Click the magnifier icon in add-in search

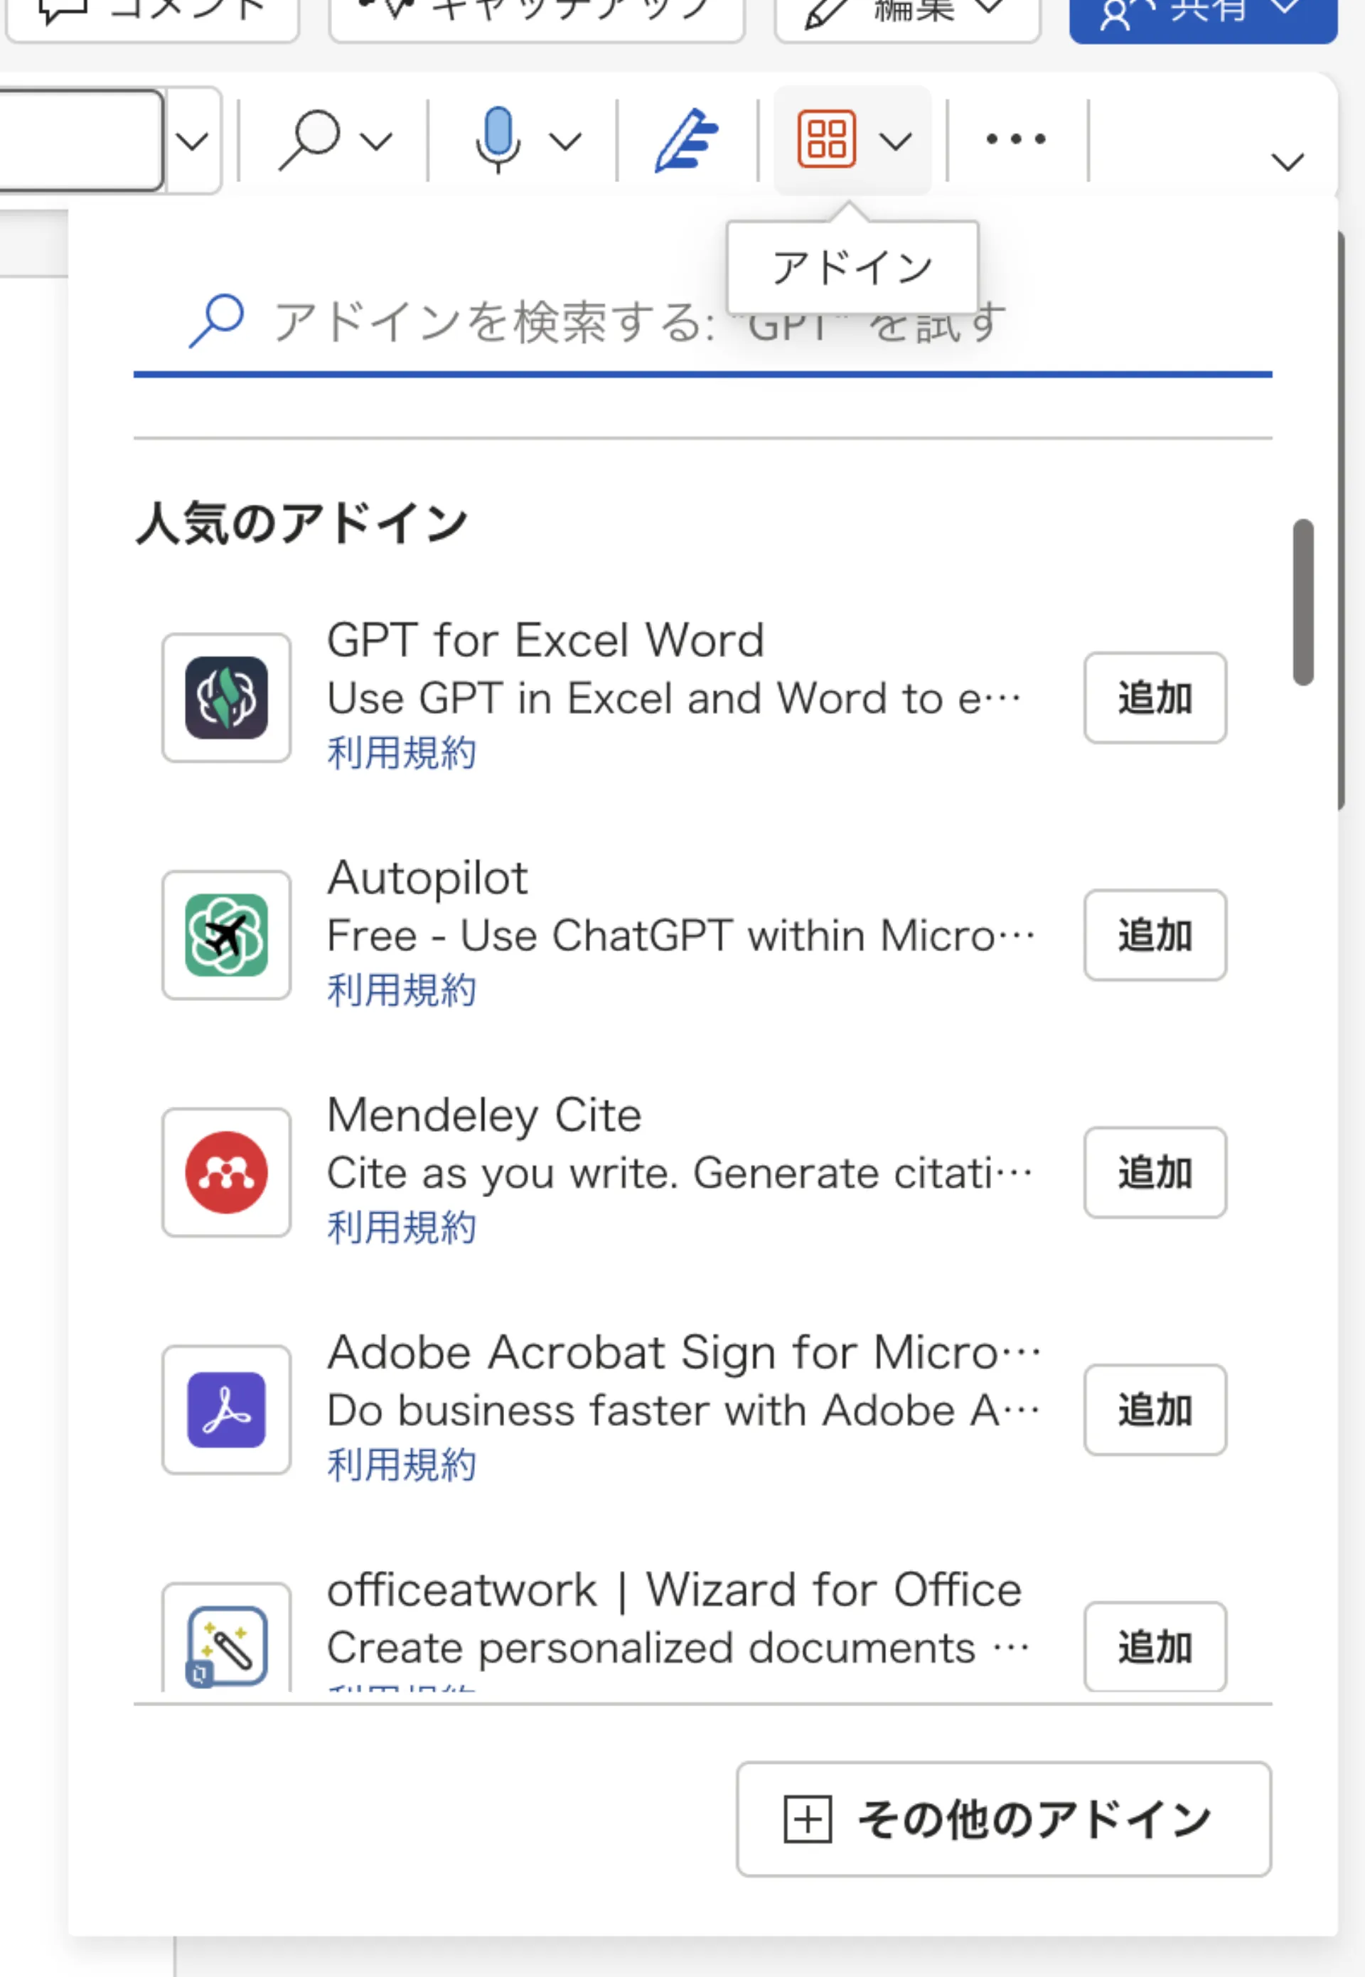click(x=216, y=321)
